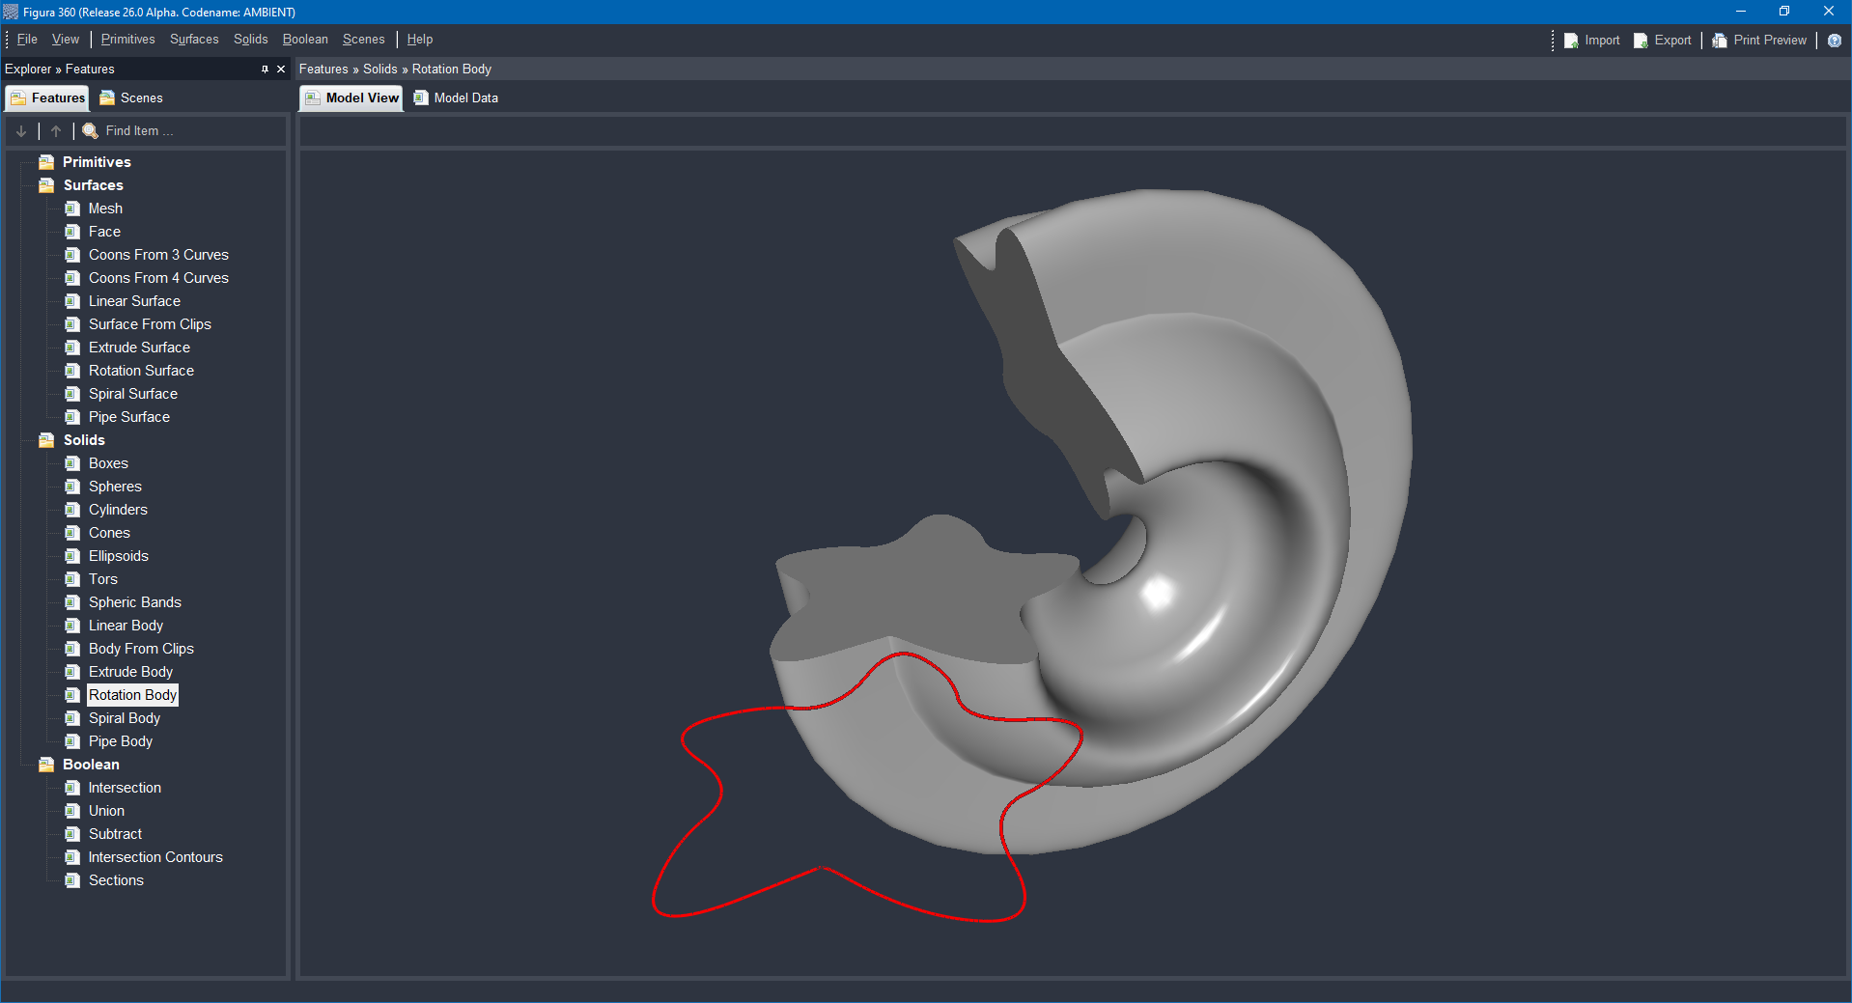Select Extrude Body item
This screenshot has width=1852, height=1003.
(x=130, y=672)
